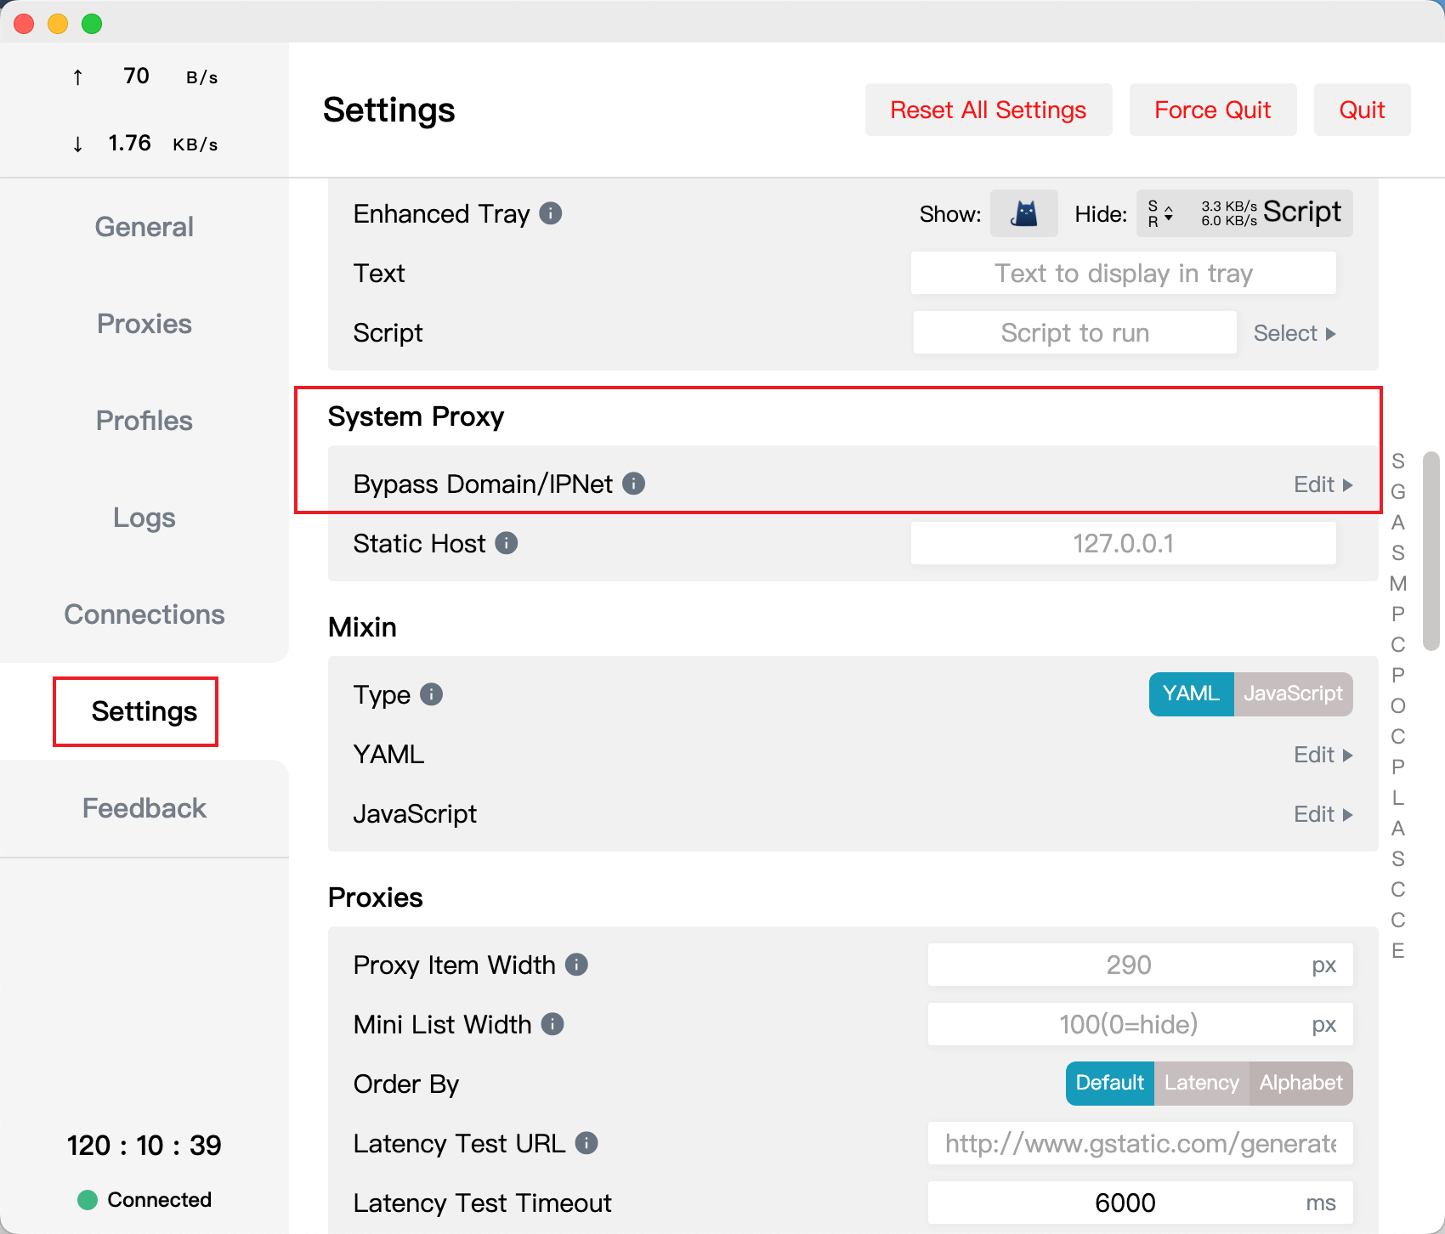Open Select menu for tray script
Viewport: 1445px width, 1234px height.
1294,333
